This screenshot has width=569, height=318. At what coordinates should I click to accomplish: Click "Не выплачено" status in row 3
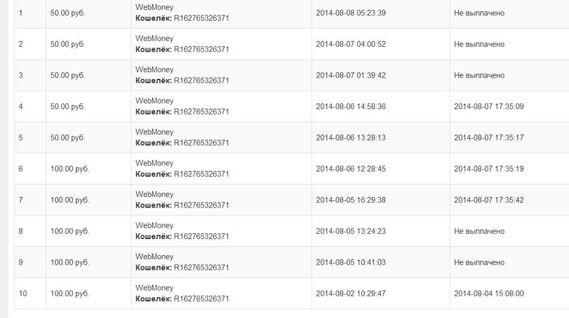pyautogui.click(x=479, y=75)
